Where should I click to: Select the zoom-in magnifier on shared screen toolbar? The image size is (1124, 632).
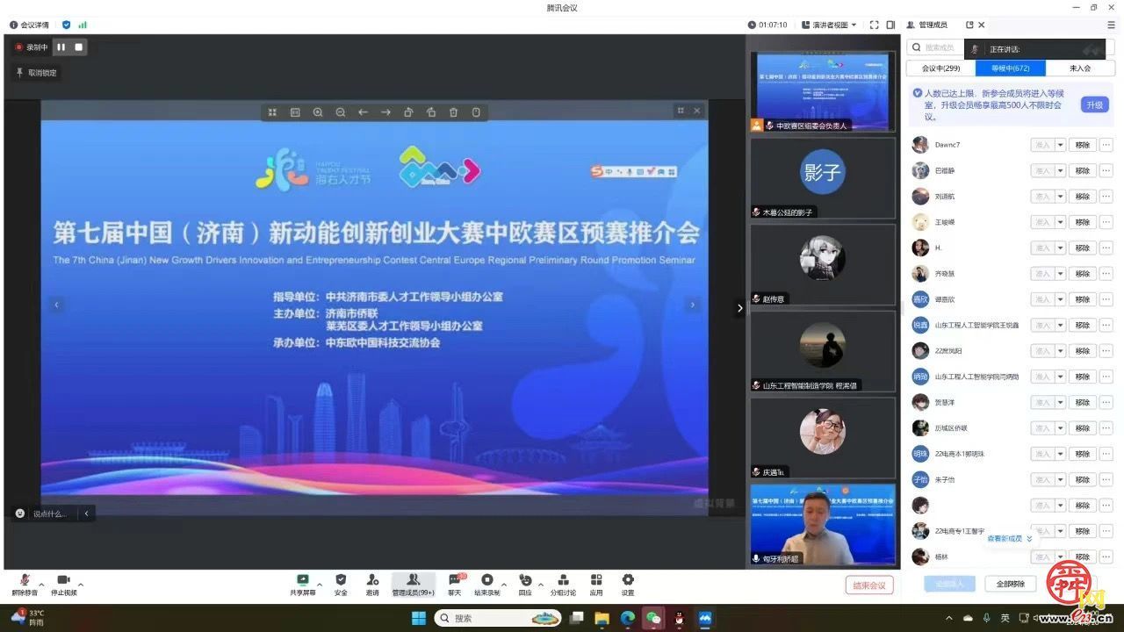coord(318,111)
